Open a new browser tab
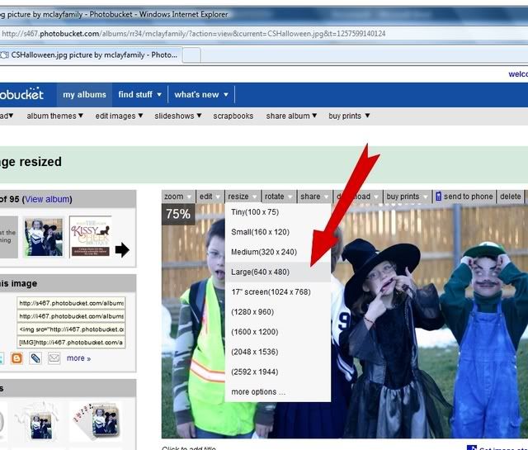This screenshot has width=528, height=450. 191,55
